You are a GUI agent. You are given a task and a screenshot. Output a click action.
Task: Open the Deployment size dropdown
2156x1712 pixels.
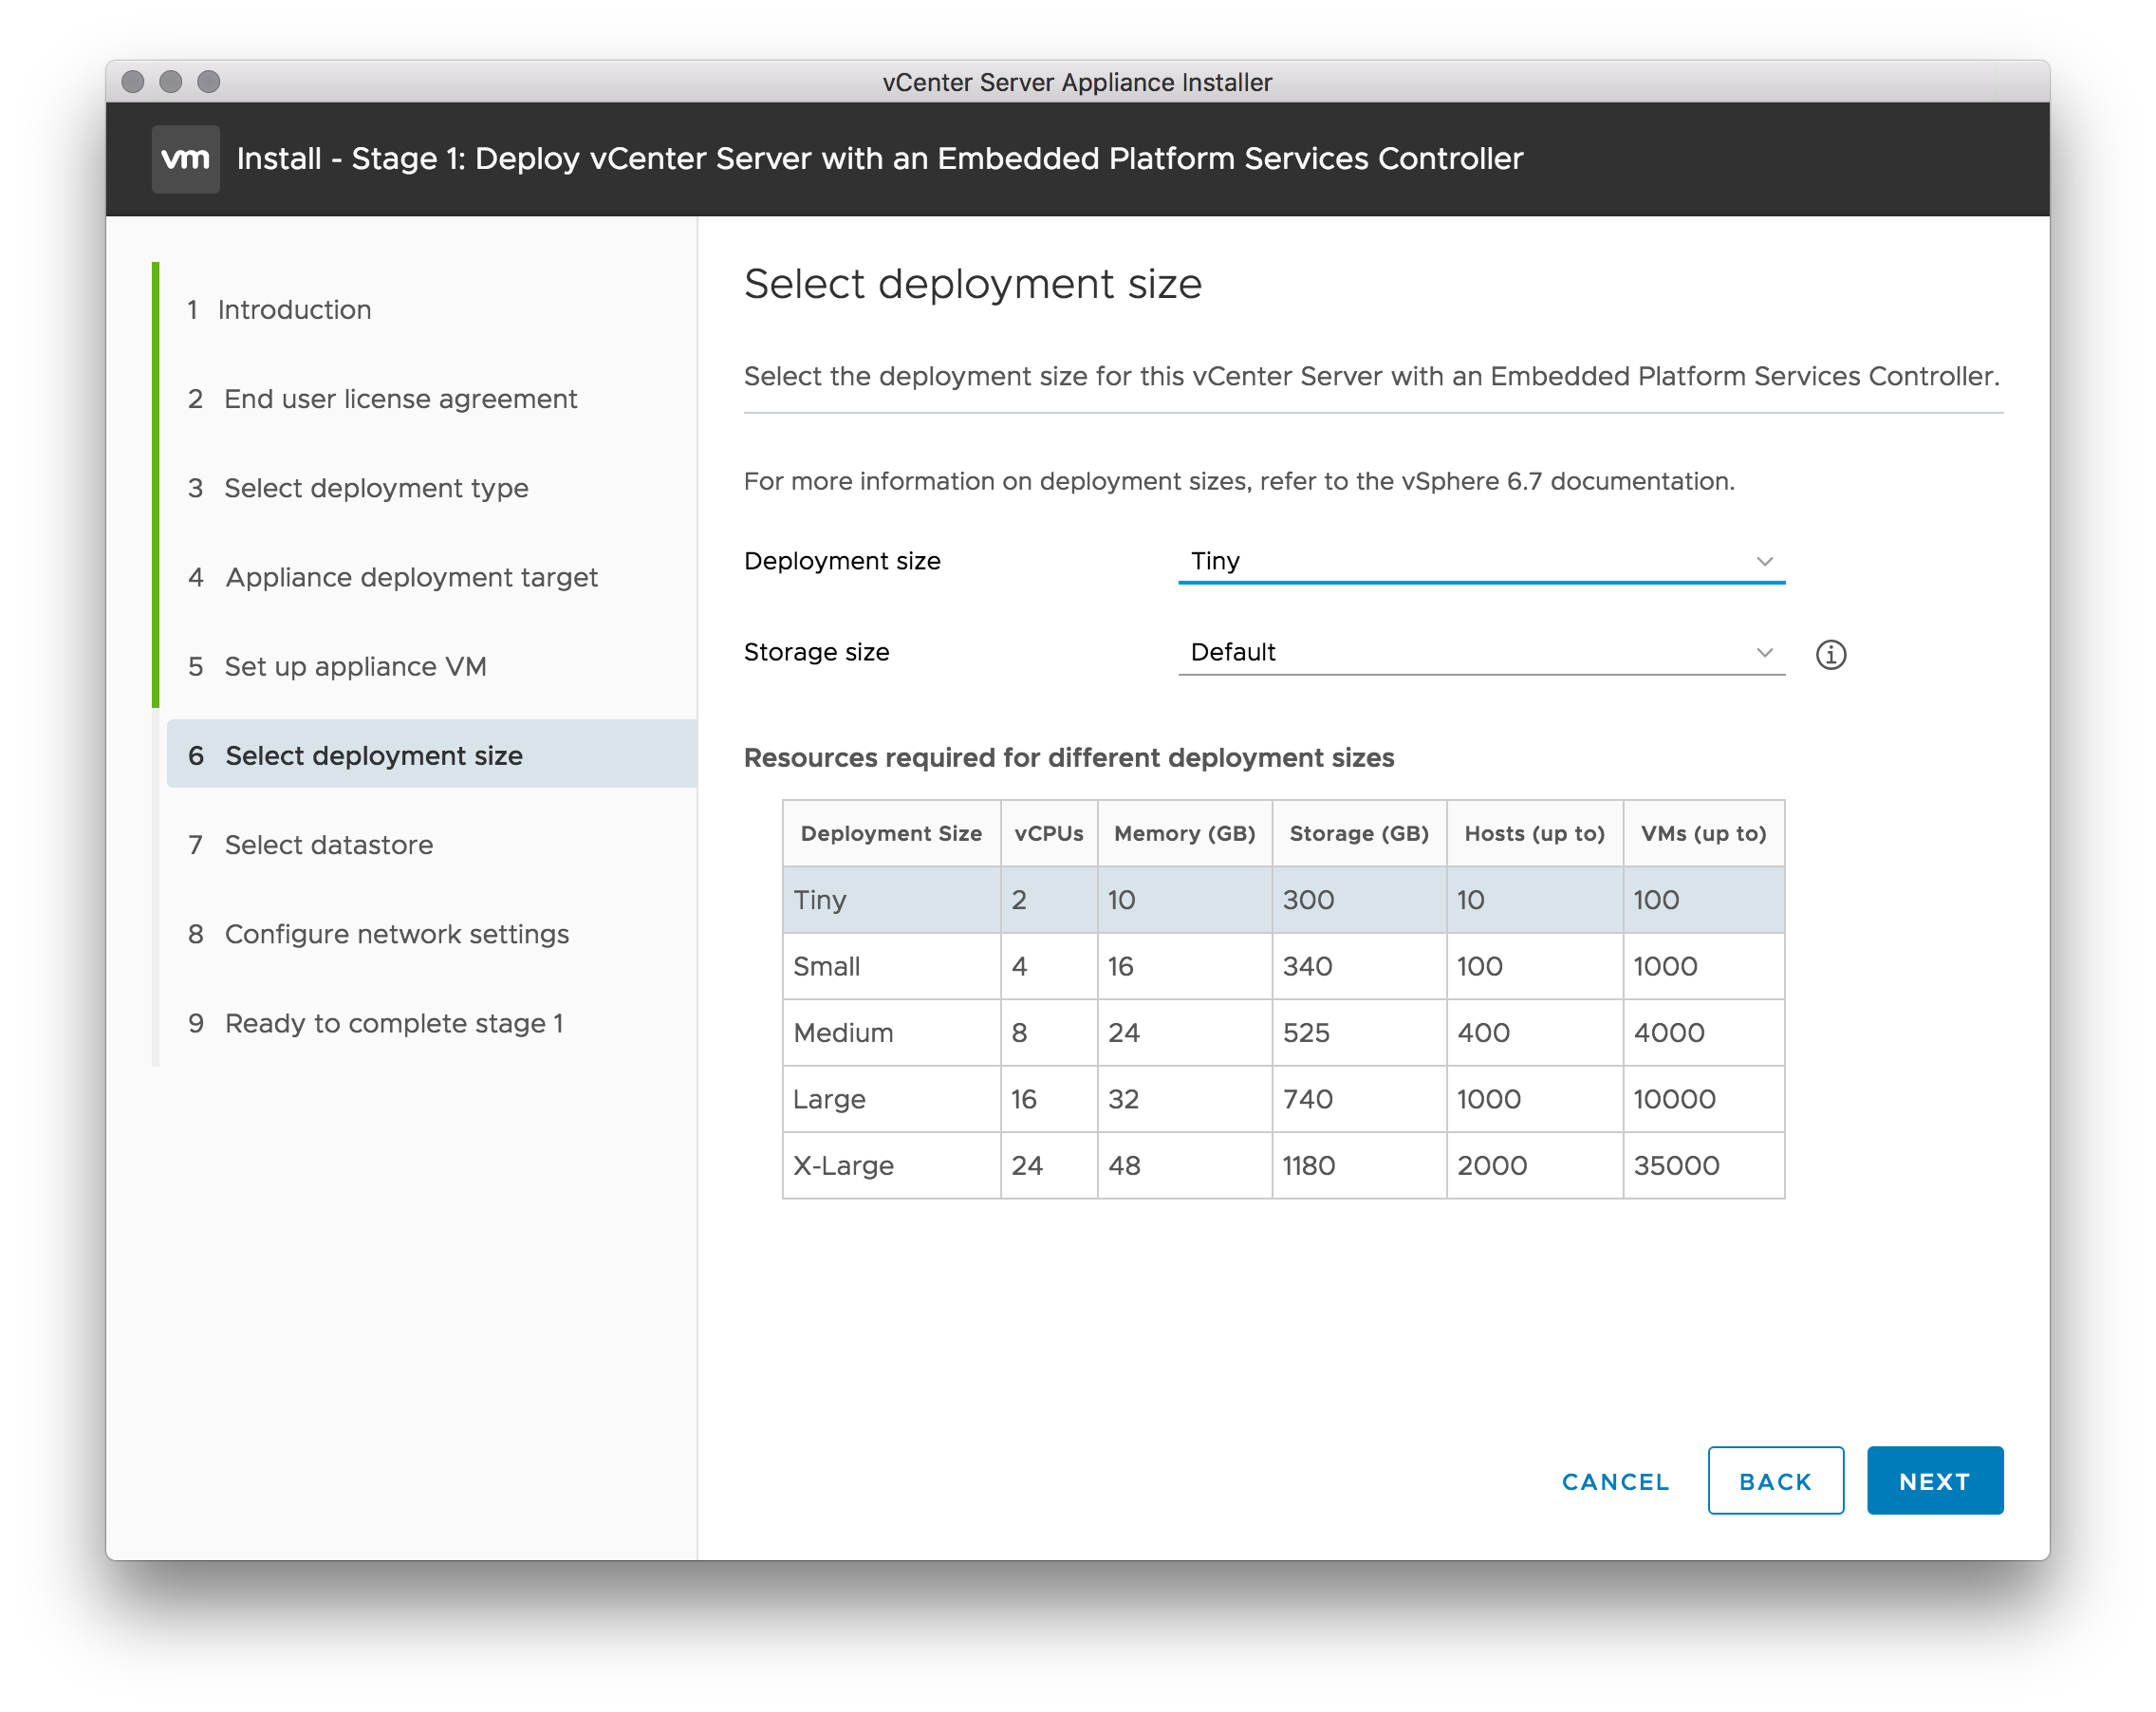pos(1480,561)
